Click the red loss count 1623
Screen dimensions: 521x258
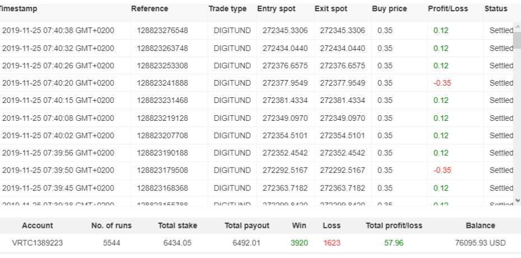(332, 243)
